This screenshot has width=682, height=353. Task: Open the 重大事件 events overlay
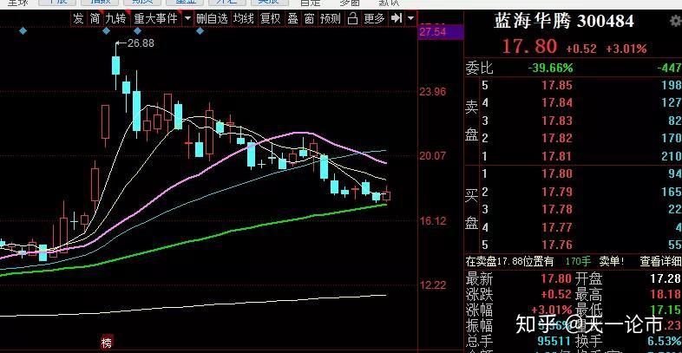155,19
